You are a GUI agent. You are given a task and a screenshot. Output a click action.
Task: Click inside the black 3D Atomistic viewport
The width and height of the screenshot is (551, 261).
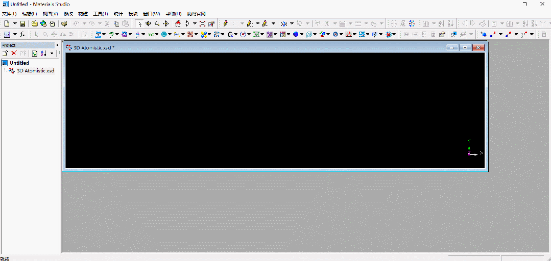pyautogui.click(x=275, y=110)
